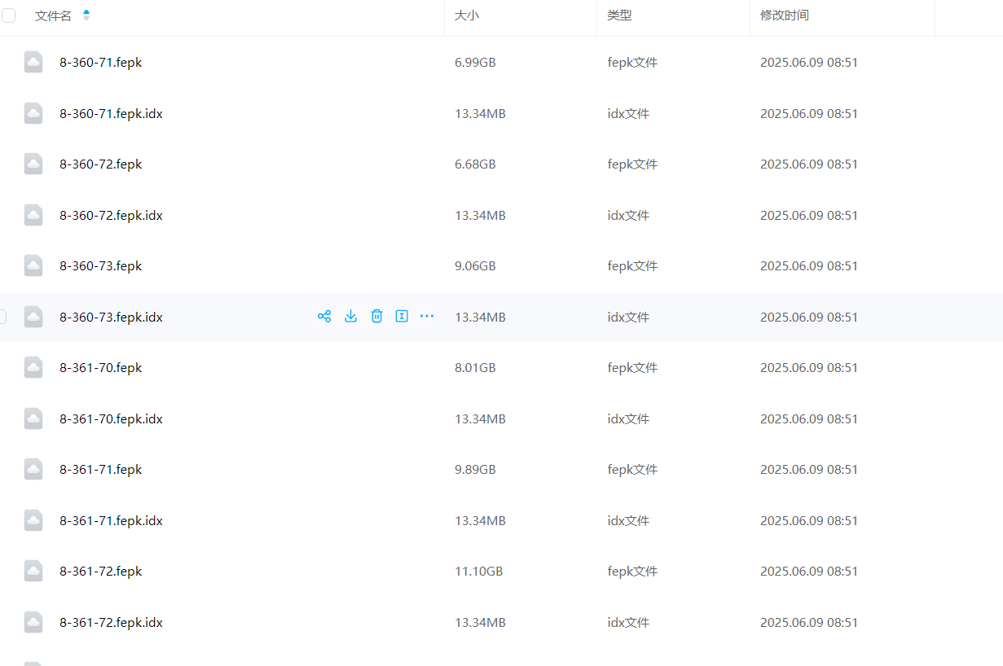
Task: Open the file named 8-361-70.fepk.idx
Action: point(111,418)
